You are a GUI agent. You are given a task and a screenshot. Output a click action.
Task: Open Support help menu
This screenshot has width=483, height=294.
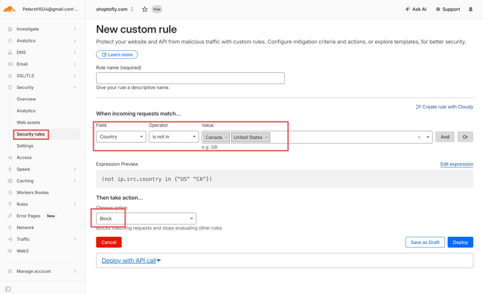click(448, 9)
